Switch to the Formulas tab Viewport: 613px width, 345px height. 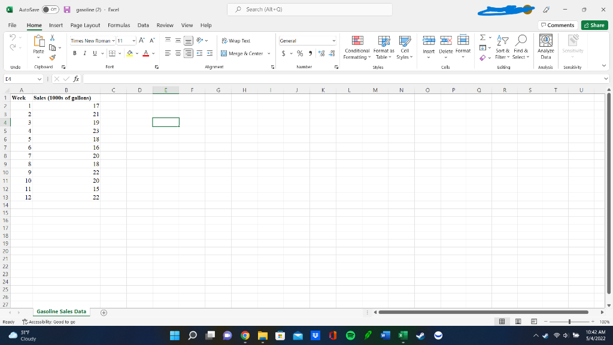pos(119,25)
